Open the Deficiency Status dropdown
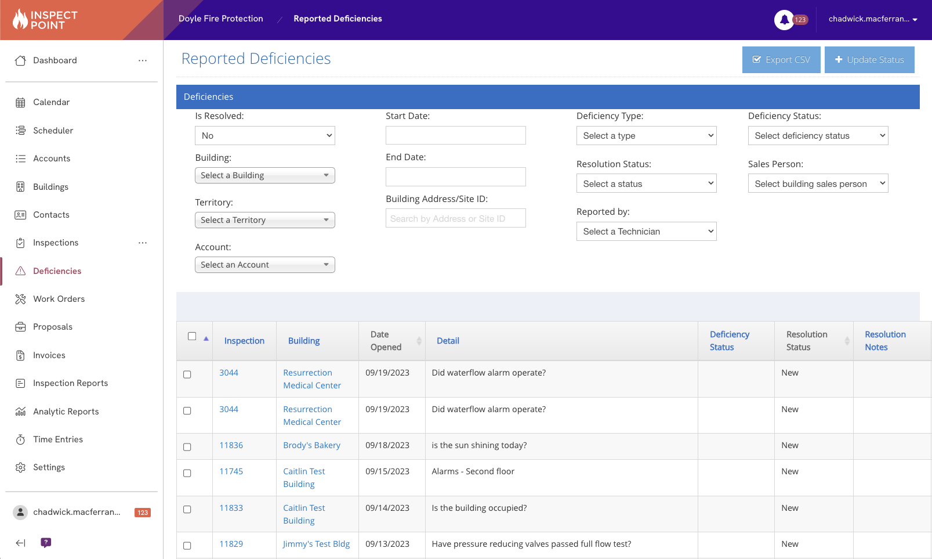932x559 pixels. coord(818,136)
